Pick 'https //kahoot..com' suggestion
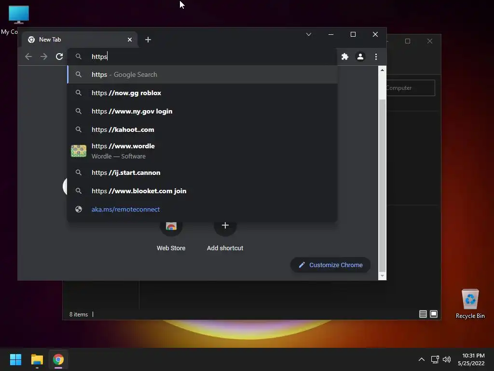Screen dimensions: 494x371 202,129
